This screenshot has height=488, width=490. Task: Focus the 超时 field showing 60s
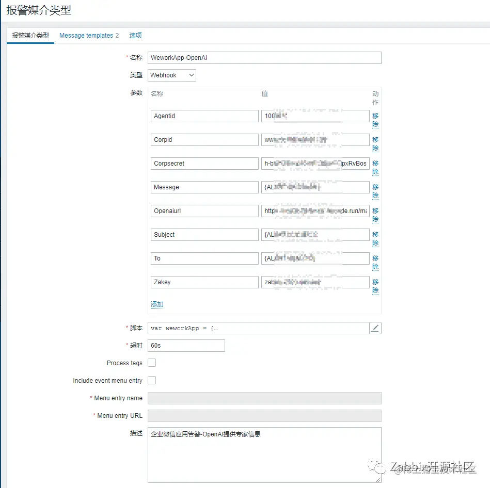coord(186,346)
